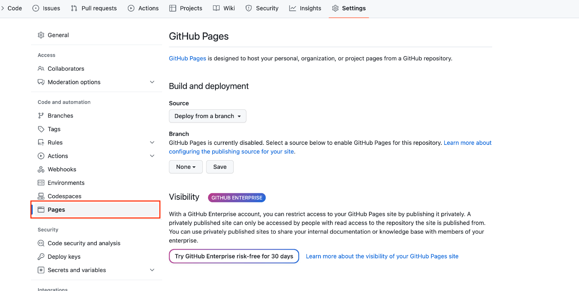Click the Rules icon in sidebar
Screen dimensions: 579x291
[41, 142]
